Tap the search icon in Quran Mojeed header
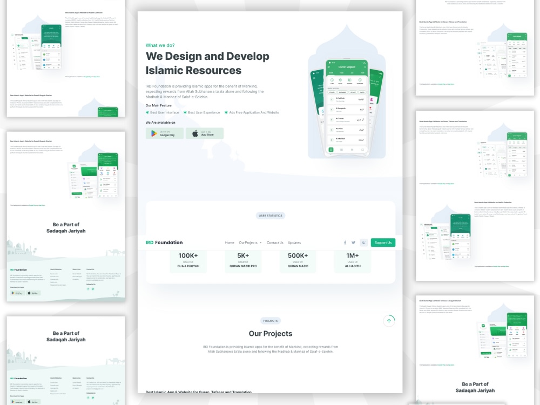The image size is (540, 405). click(364, 67)
